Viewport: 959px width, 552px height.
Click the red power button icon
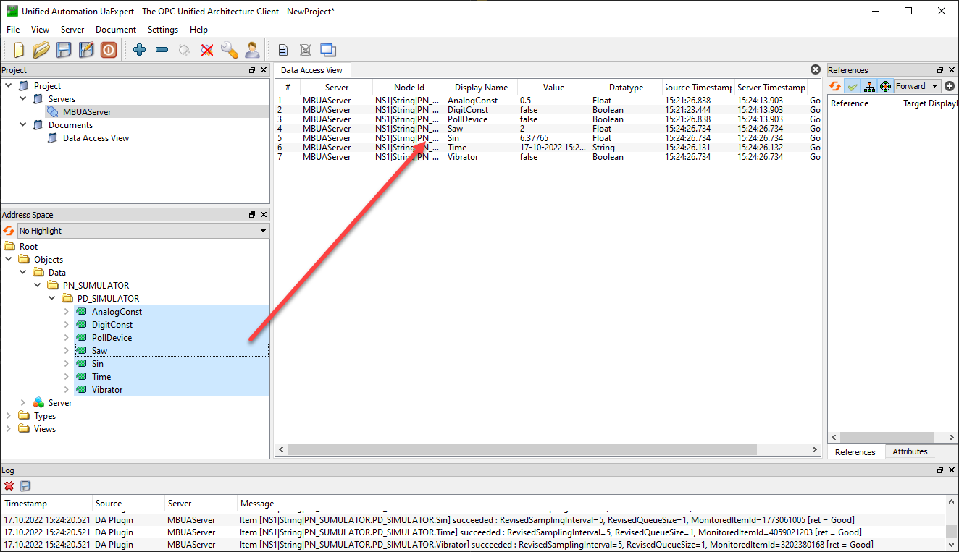point(109,50)
